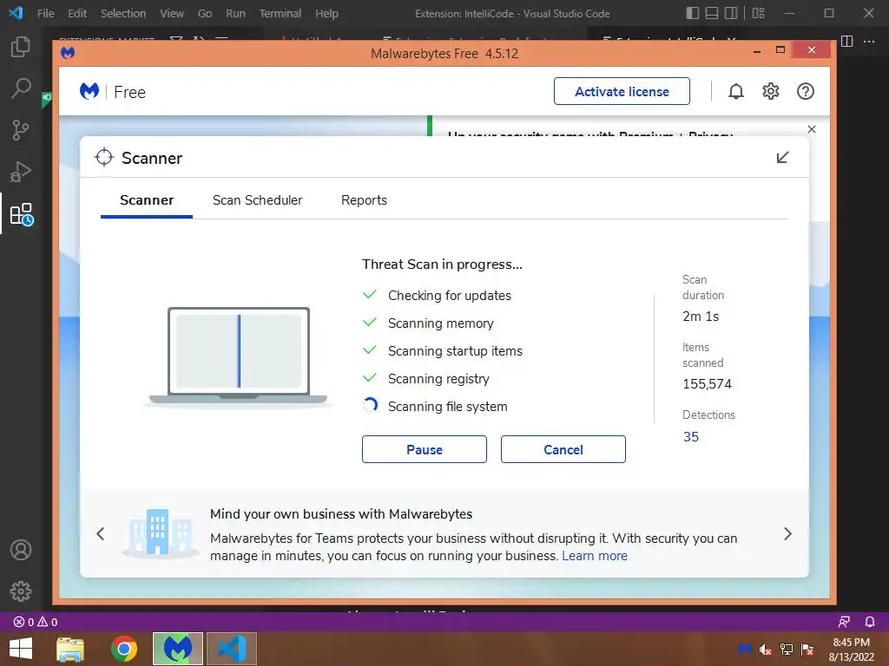Viewport: 889px width, 666px height.
Task: Open VS Code notifications bell in status bar
Action: [870, 622]
